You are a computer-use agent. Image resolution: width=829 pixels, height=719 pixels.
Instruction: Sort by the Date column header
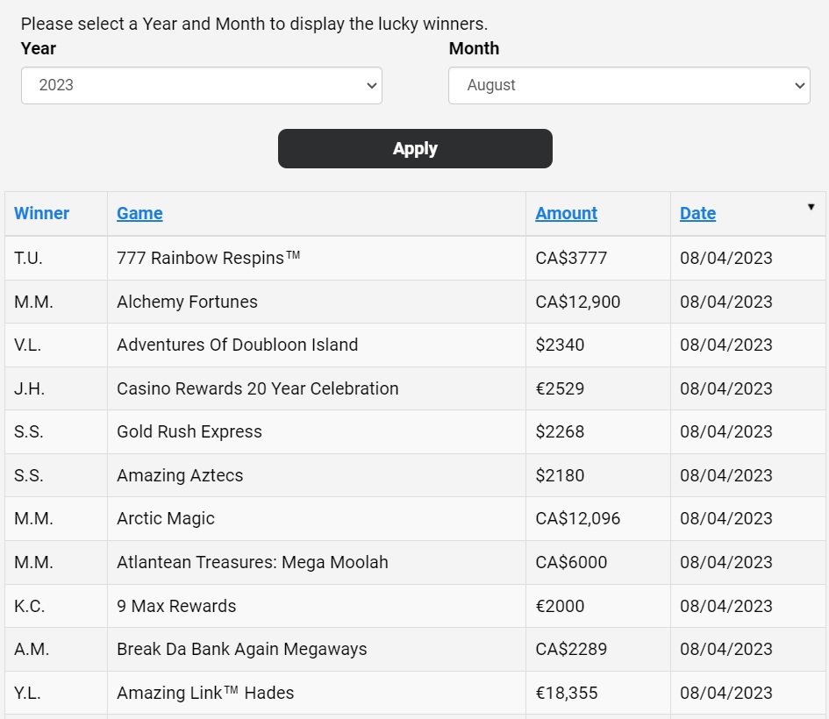tap(697, 213)
